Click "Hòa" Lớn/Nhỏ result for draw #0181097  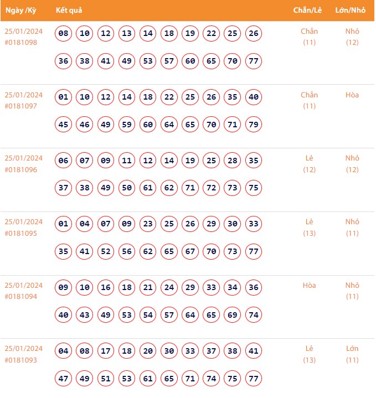(352, 95)
